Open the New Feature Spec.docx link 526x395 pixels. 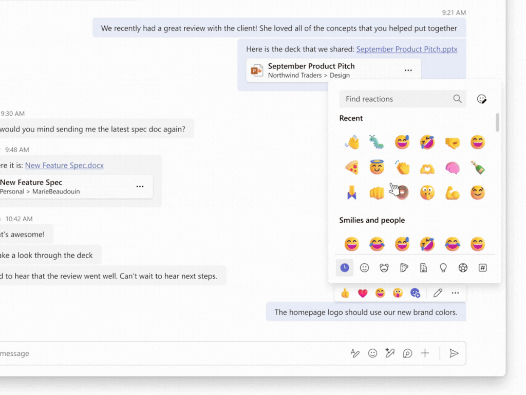point(64,165)
